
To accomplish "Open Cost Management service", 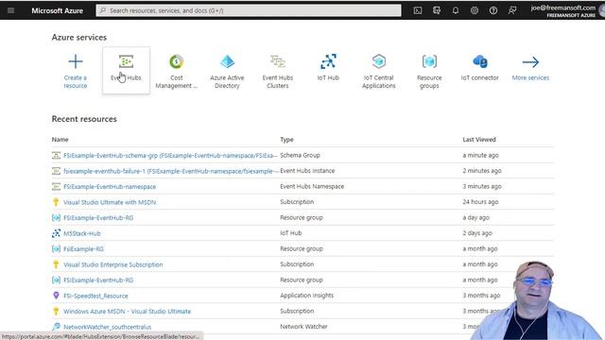I will tap(177, 72).
